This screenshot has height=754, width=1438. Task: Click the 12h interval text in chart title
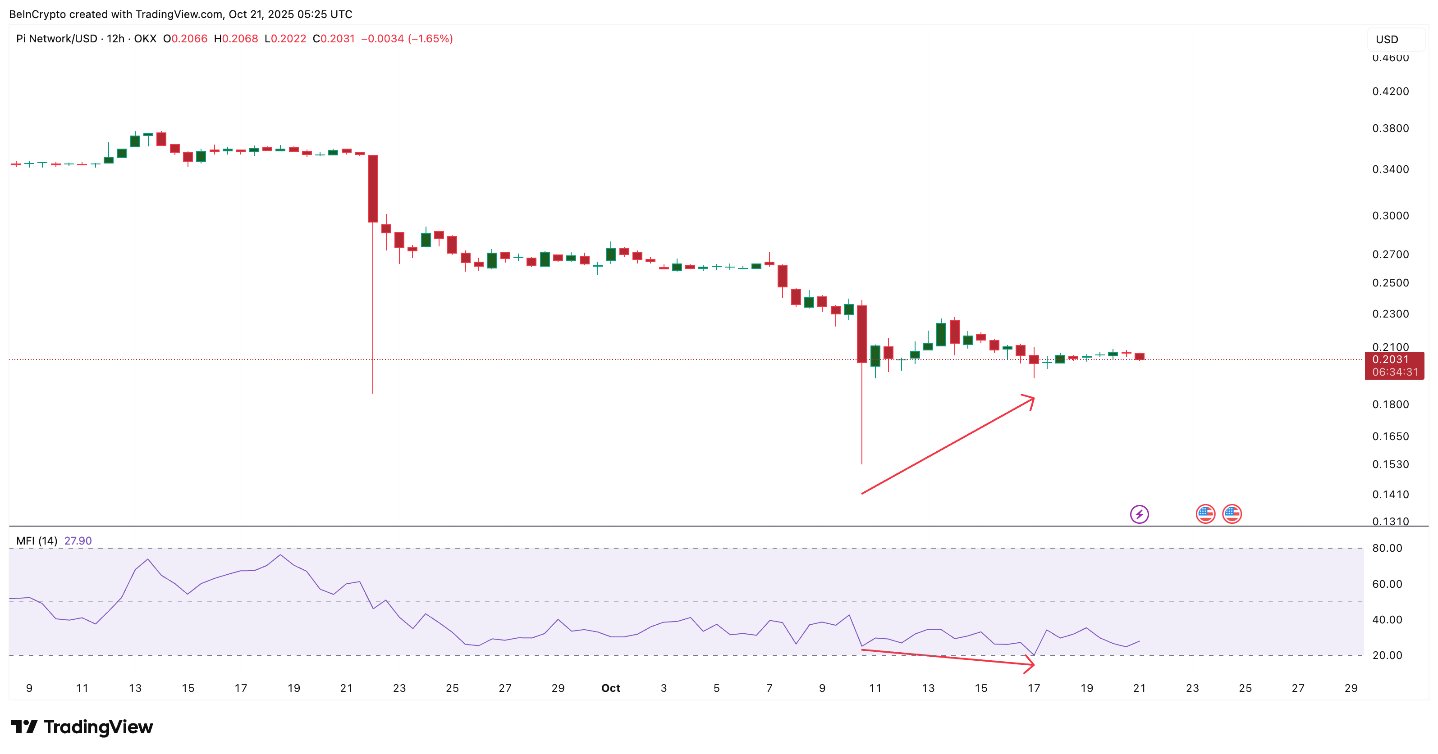point(115,38)
